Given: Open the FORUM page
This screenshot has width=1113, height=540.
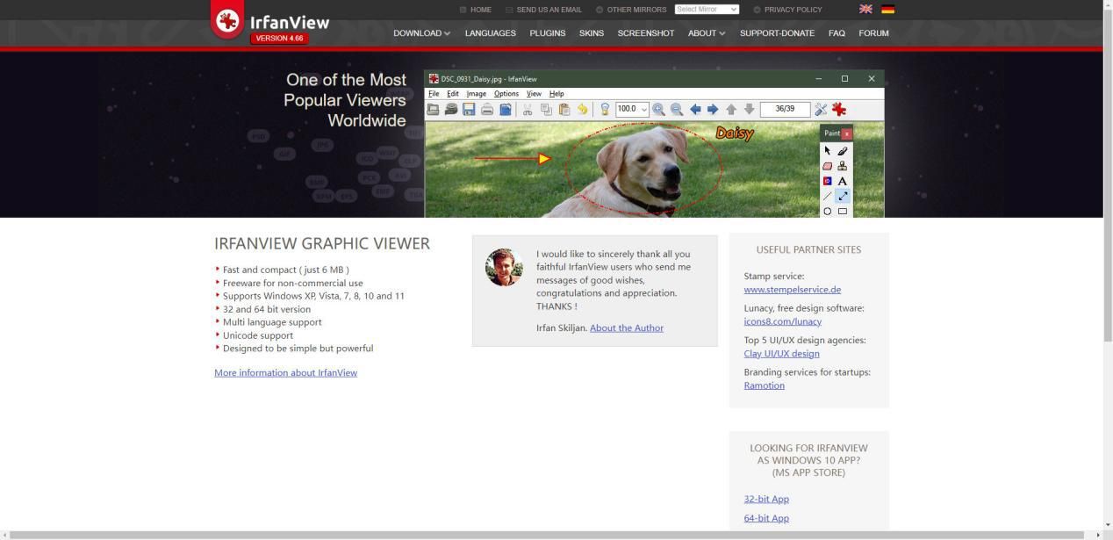Looking at the screenshot, I should (873, 33).
